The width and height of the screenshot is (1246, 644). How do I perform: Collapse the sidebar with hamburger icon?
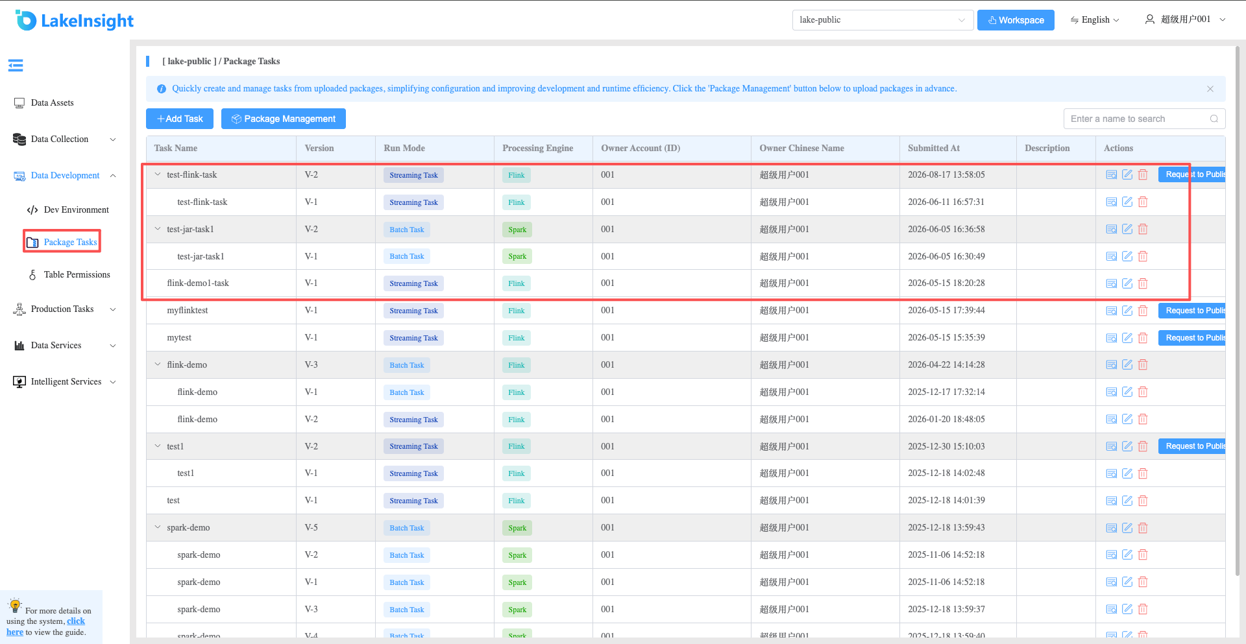[x=16, y=66]
